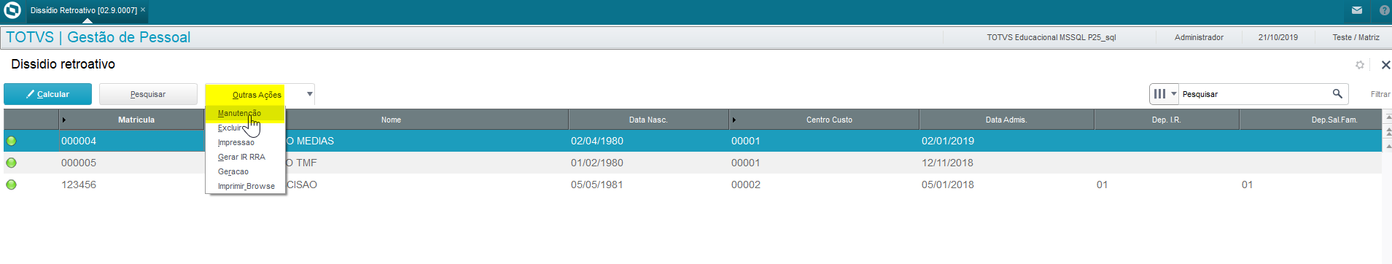Screen dimensions: 1392x264
Task: Click admission date 12/11/2018
Action: pyautogui.click(x=947, y=163)
